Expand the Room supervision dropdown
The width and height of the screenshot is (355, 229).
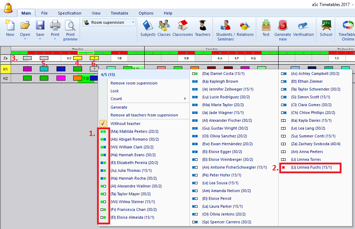[133, 22]
